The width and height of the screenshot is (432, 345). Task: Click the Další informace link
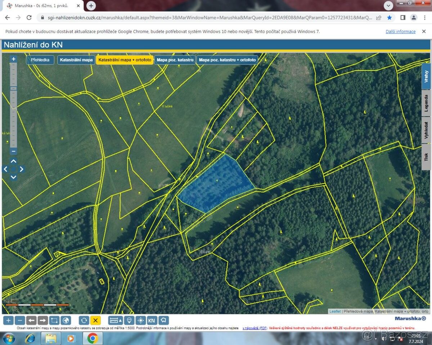point(400,32)
